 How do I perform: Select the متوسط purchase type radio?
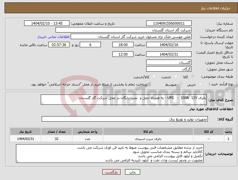point(181,84)
